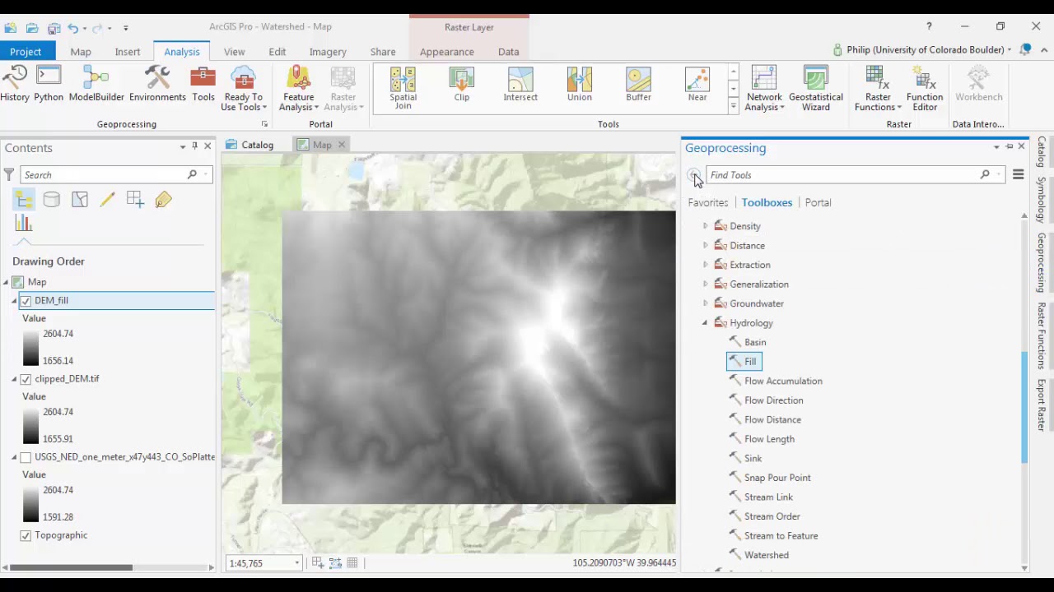Toggle clipped_DEM.tif layer visibility
Screen dimensions: 1054x592
point(26,379)
